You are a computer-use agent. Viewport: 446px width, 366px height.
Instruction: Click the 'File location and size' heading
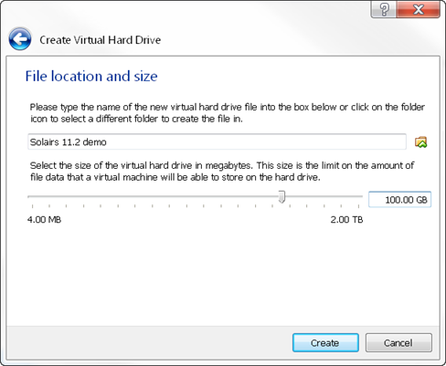[91, 76]
